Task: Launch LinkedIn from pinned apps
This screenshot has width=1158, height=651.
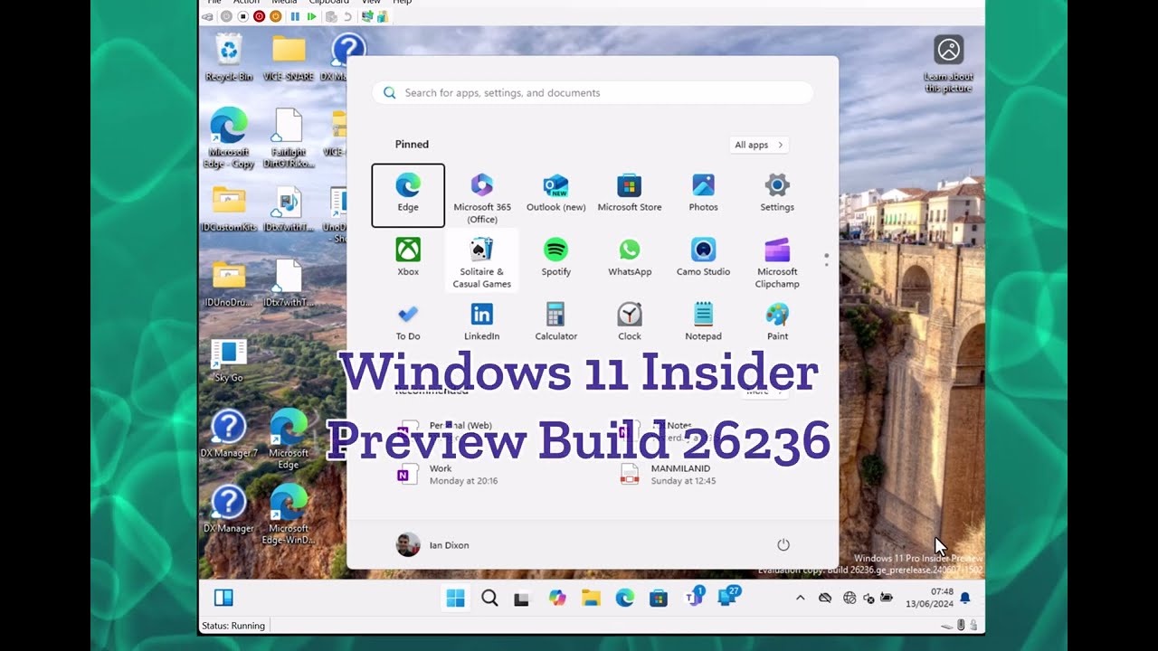Action: 482,322
